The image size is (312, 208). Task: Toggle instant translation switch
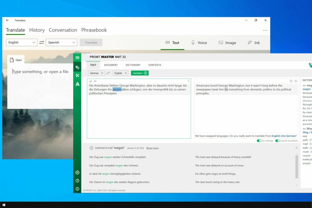tap(277, 141)
